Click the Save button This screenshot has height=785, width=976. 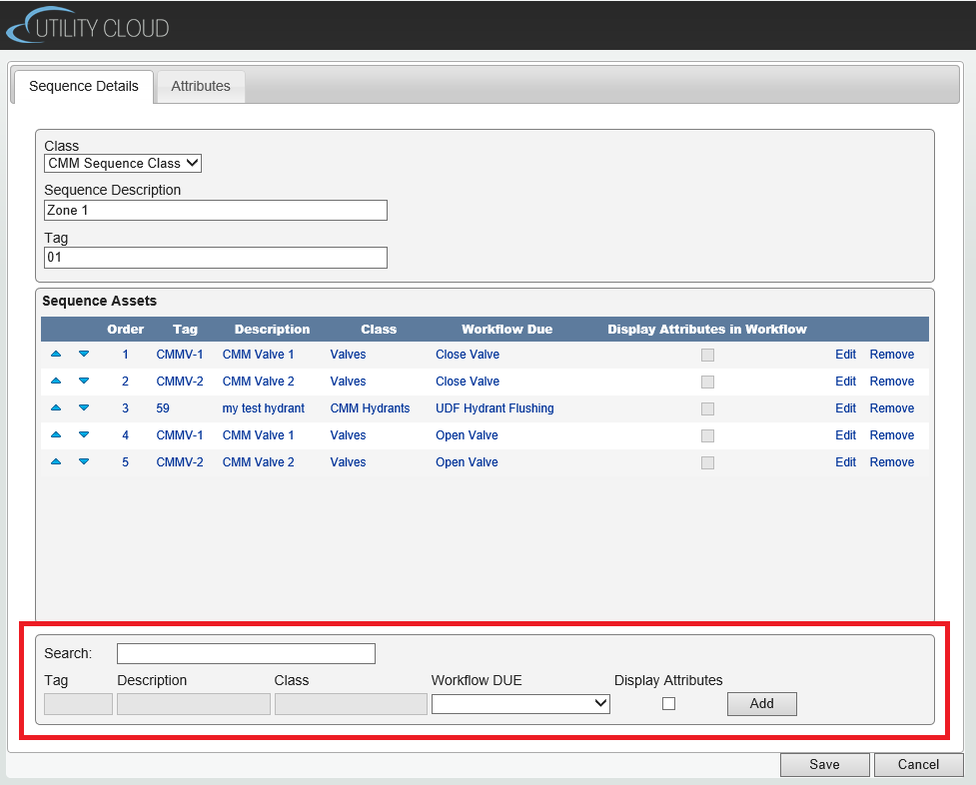click(824, 764)
